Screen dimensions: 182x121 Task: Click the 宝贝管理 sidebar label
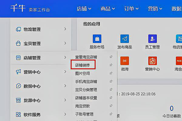[x=32, y=44]
